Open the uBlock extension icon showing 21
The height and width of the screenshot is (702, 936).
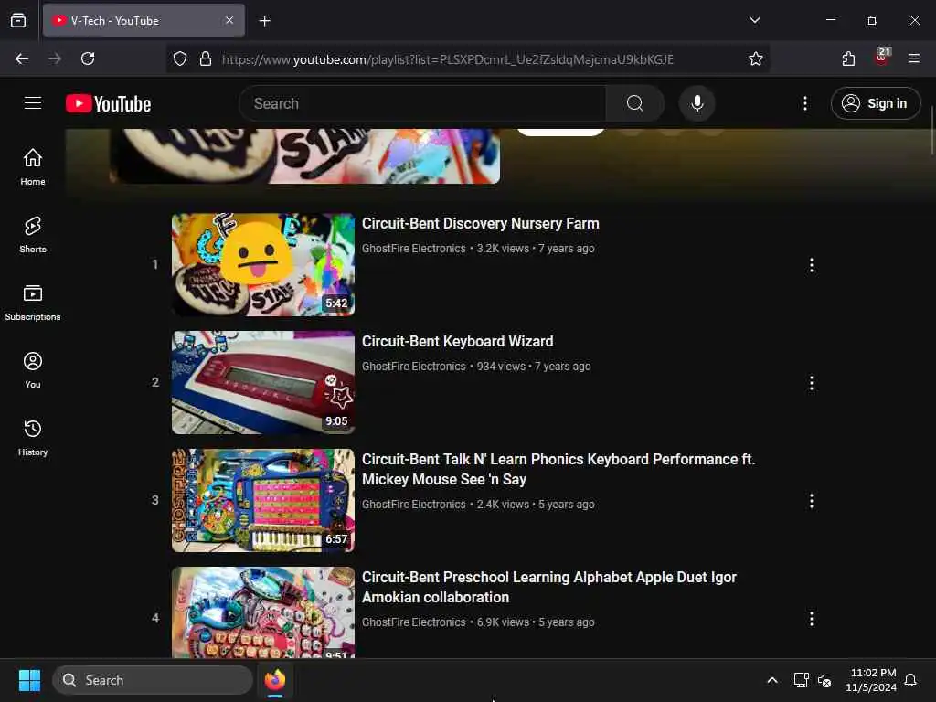coord(882,58)
